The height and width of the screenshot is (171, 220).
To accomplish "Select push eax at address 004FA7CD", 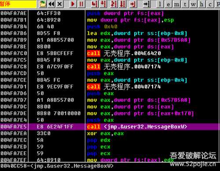I will pos(100,73).
